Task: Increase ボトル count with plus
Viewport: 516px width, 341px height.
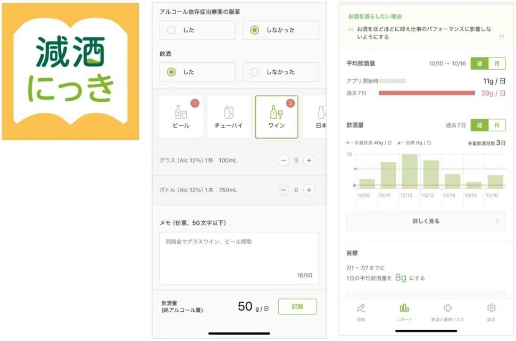Action: point(309,190)
